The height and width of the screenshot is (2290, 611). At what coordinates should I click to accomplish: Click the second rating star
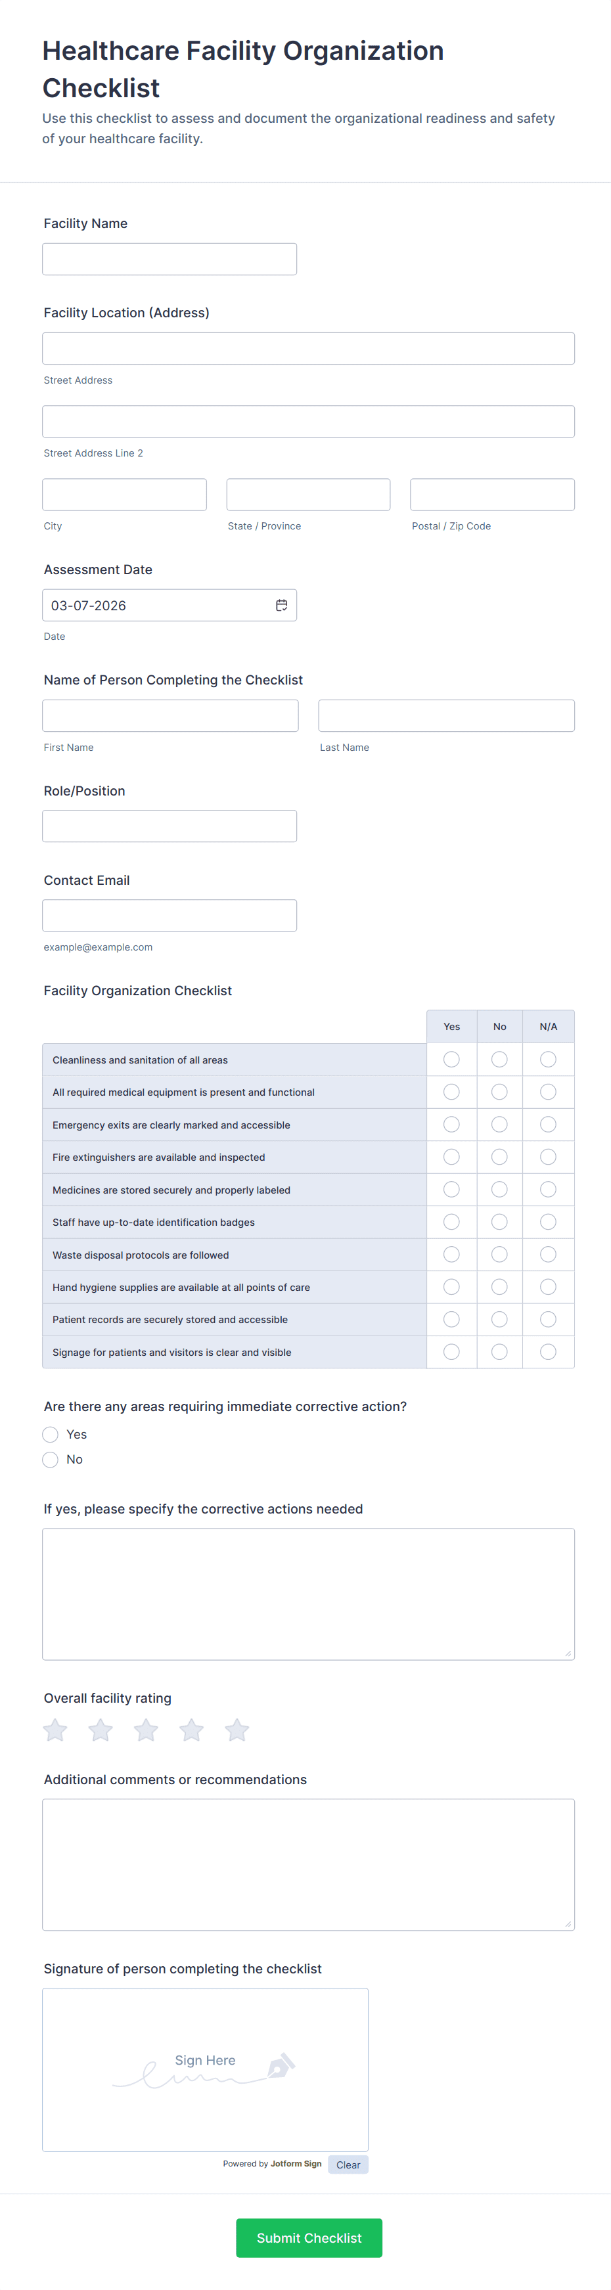pos(101,1730)
